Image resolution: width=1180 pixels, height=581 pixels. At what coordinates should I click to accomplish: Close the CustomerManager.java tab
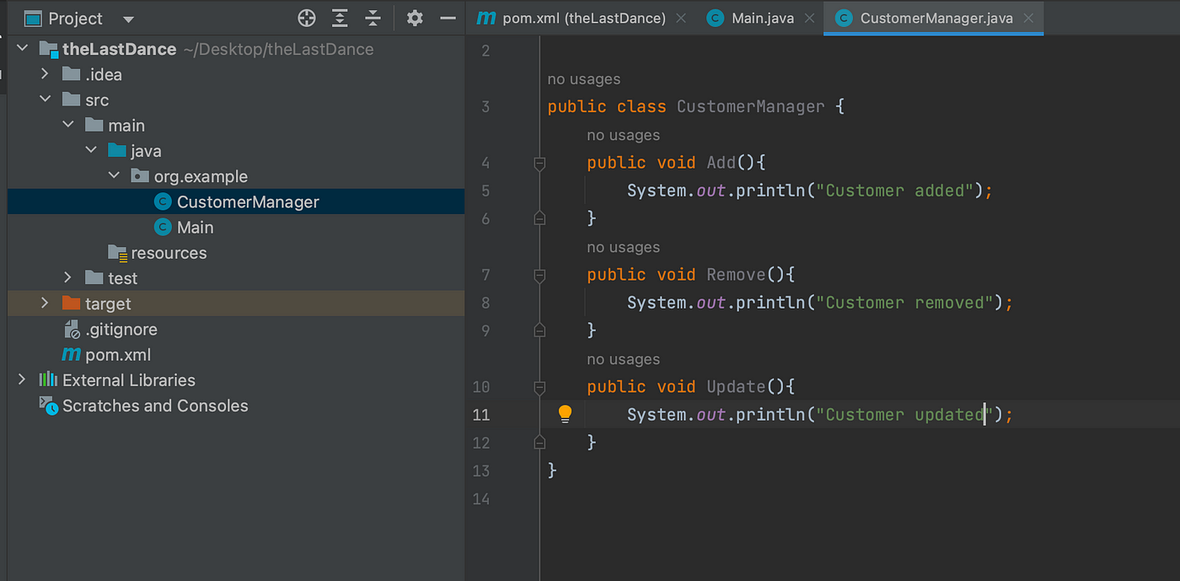tap(1028, 18)
